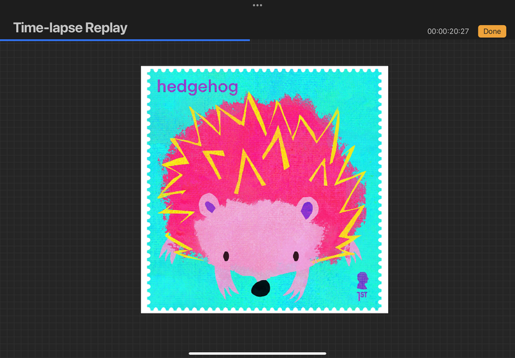Click the 1ST label on the stamp
This screenshot has width=515, height=358.
click(x=363, y=296)
